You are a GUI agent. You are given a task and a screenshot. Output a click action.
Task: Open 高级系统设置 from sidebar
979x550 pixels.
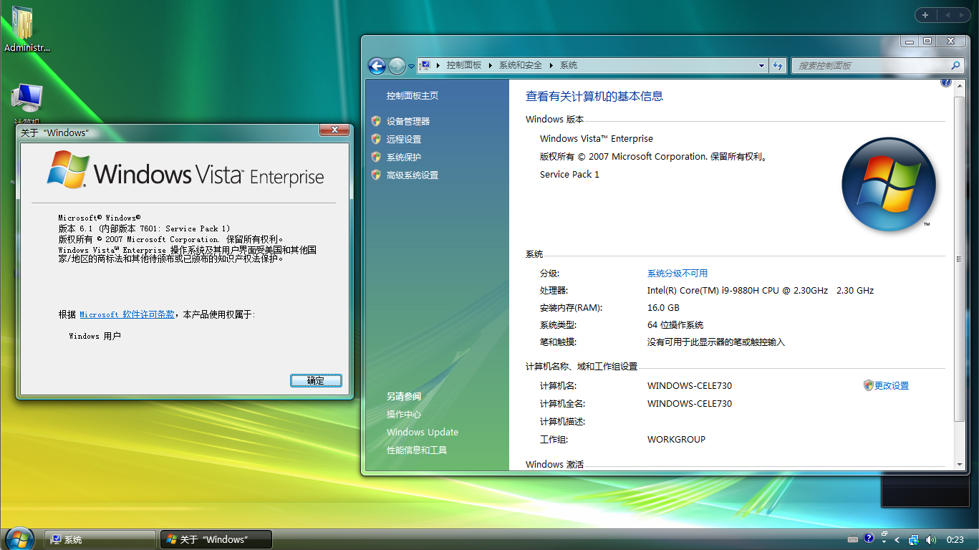coord(413,175)
